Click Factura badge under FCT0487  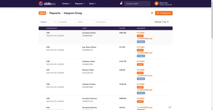pos(140,101)
